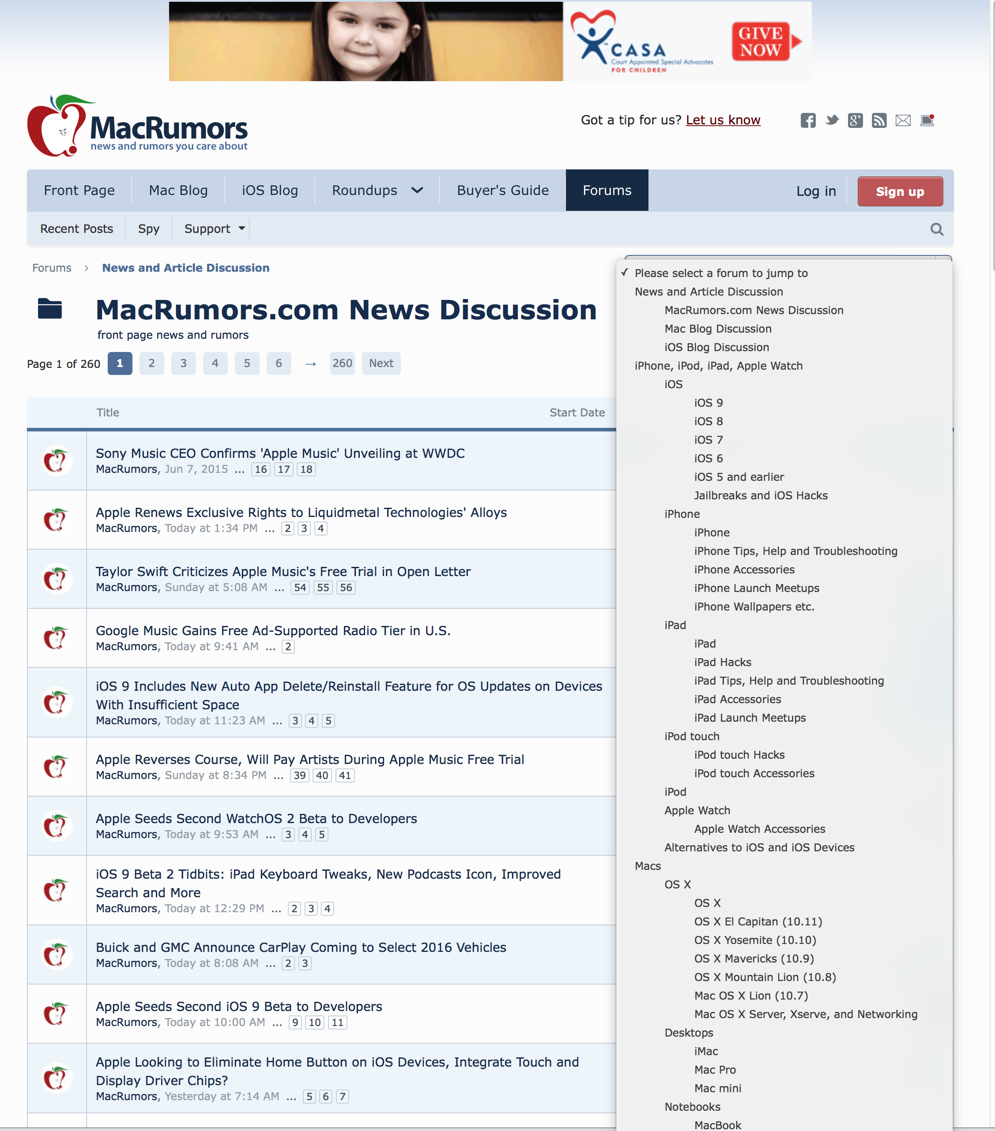
Task: Open the iOS Blog tab
Action: 270,190
